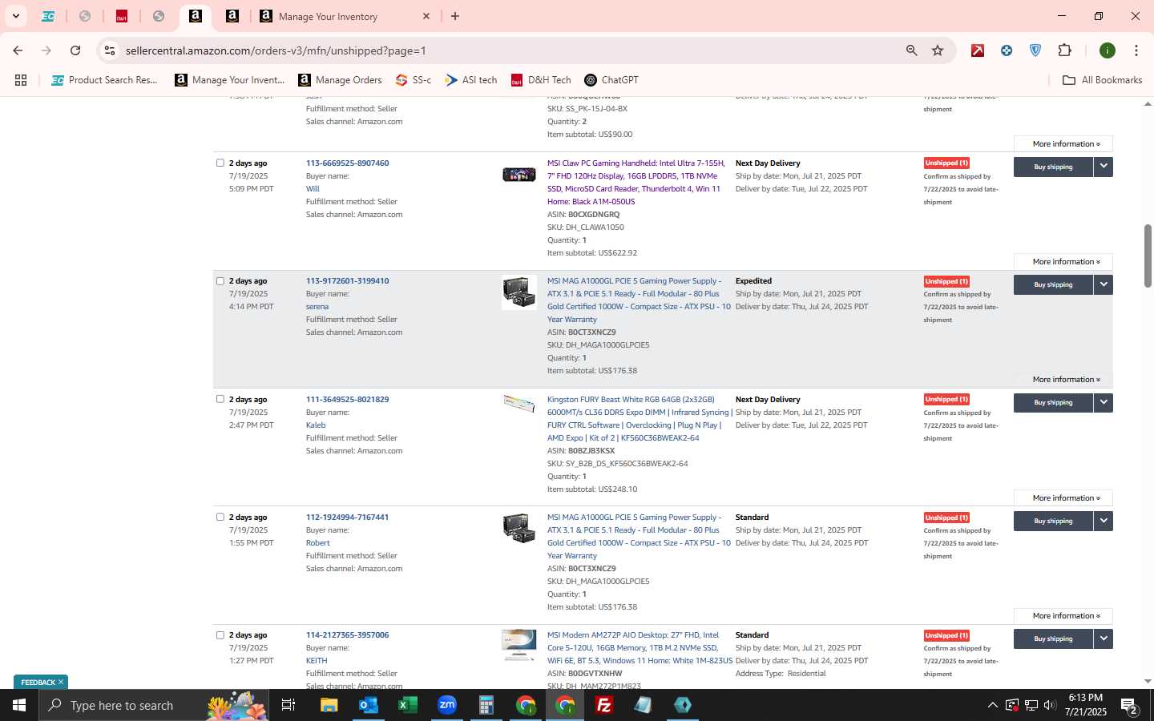Viewport: 1154px width, 721px height.
Task: Open the Chrome three-dot menu
Action: [x=1136, y=50]
